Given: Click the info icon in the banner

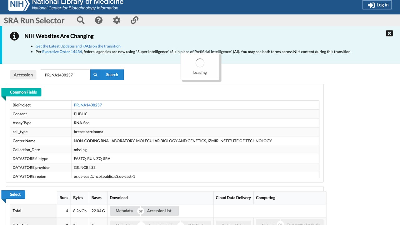Looking at the screenshot, I should (x=14, y=36).
